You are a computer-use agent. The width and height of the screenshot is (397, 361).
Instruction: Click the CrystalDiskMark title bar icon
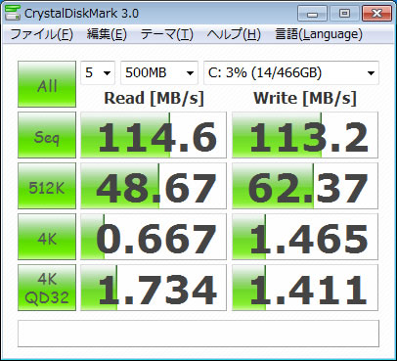coord(13,13)
